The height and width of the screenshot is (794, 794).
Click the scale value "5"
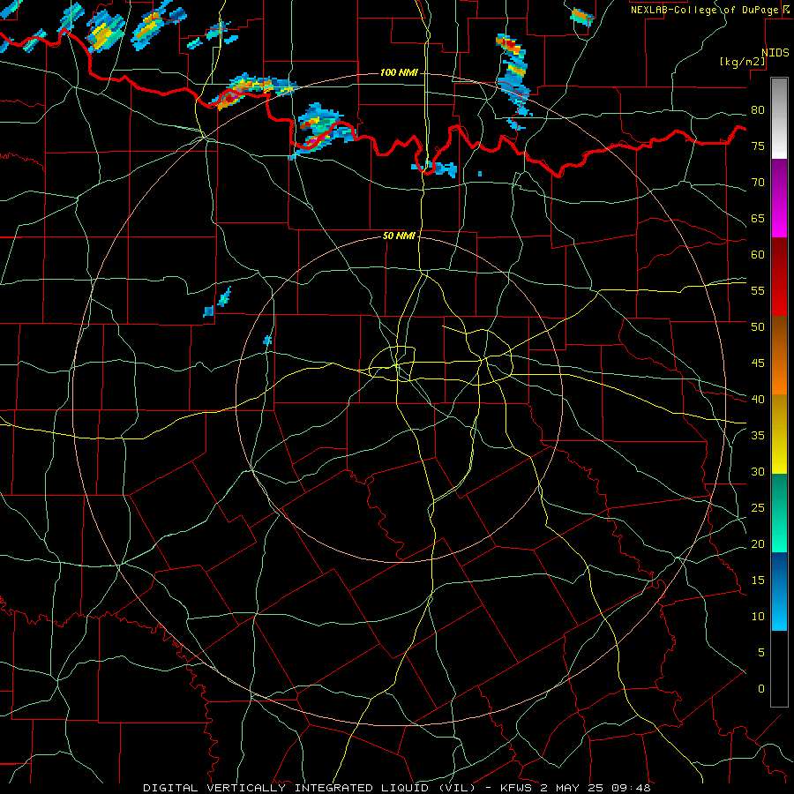761,653
